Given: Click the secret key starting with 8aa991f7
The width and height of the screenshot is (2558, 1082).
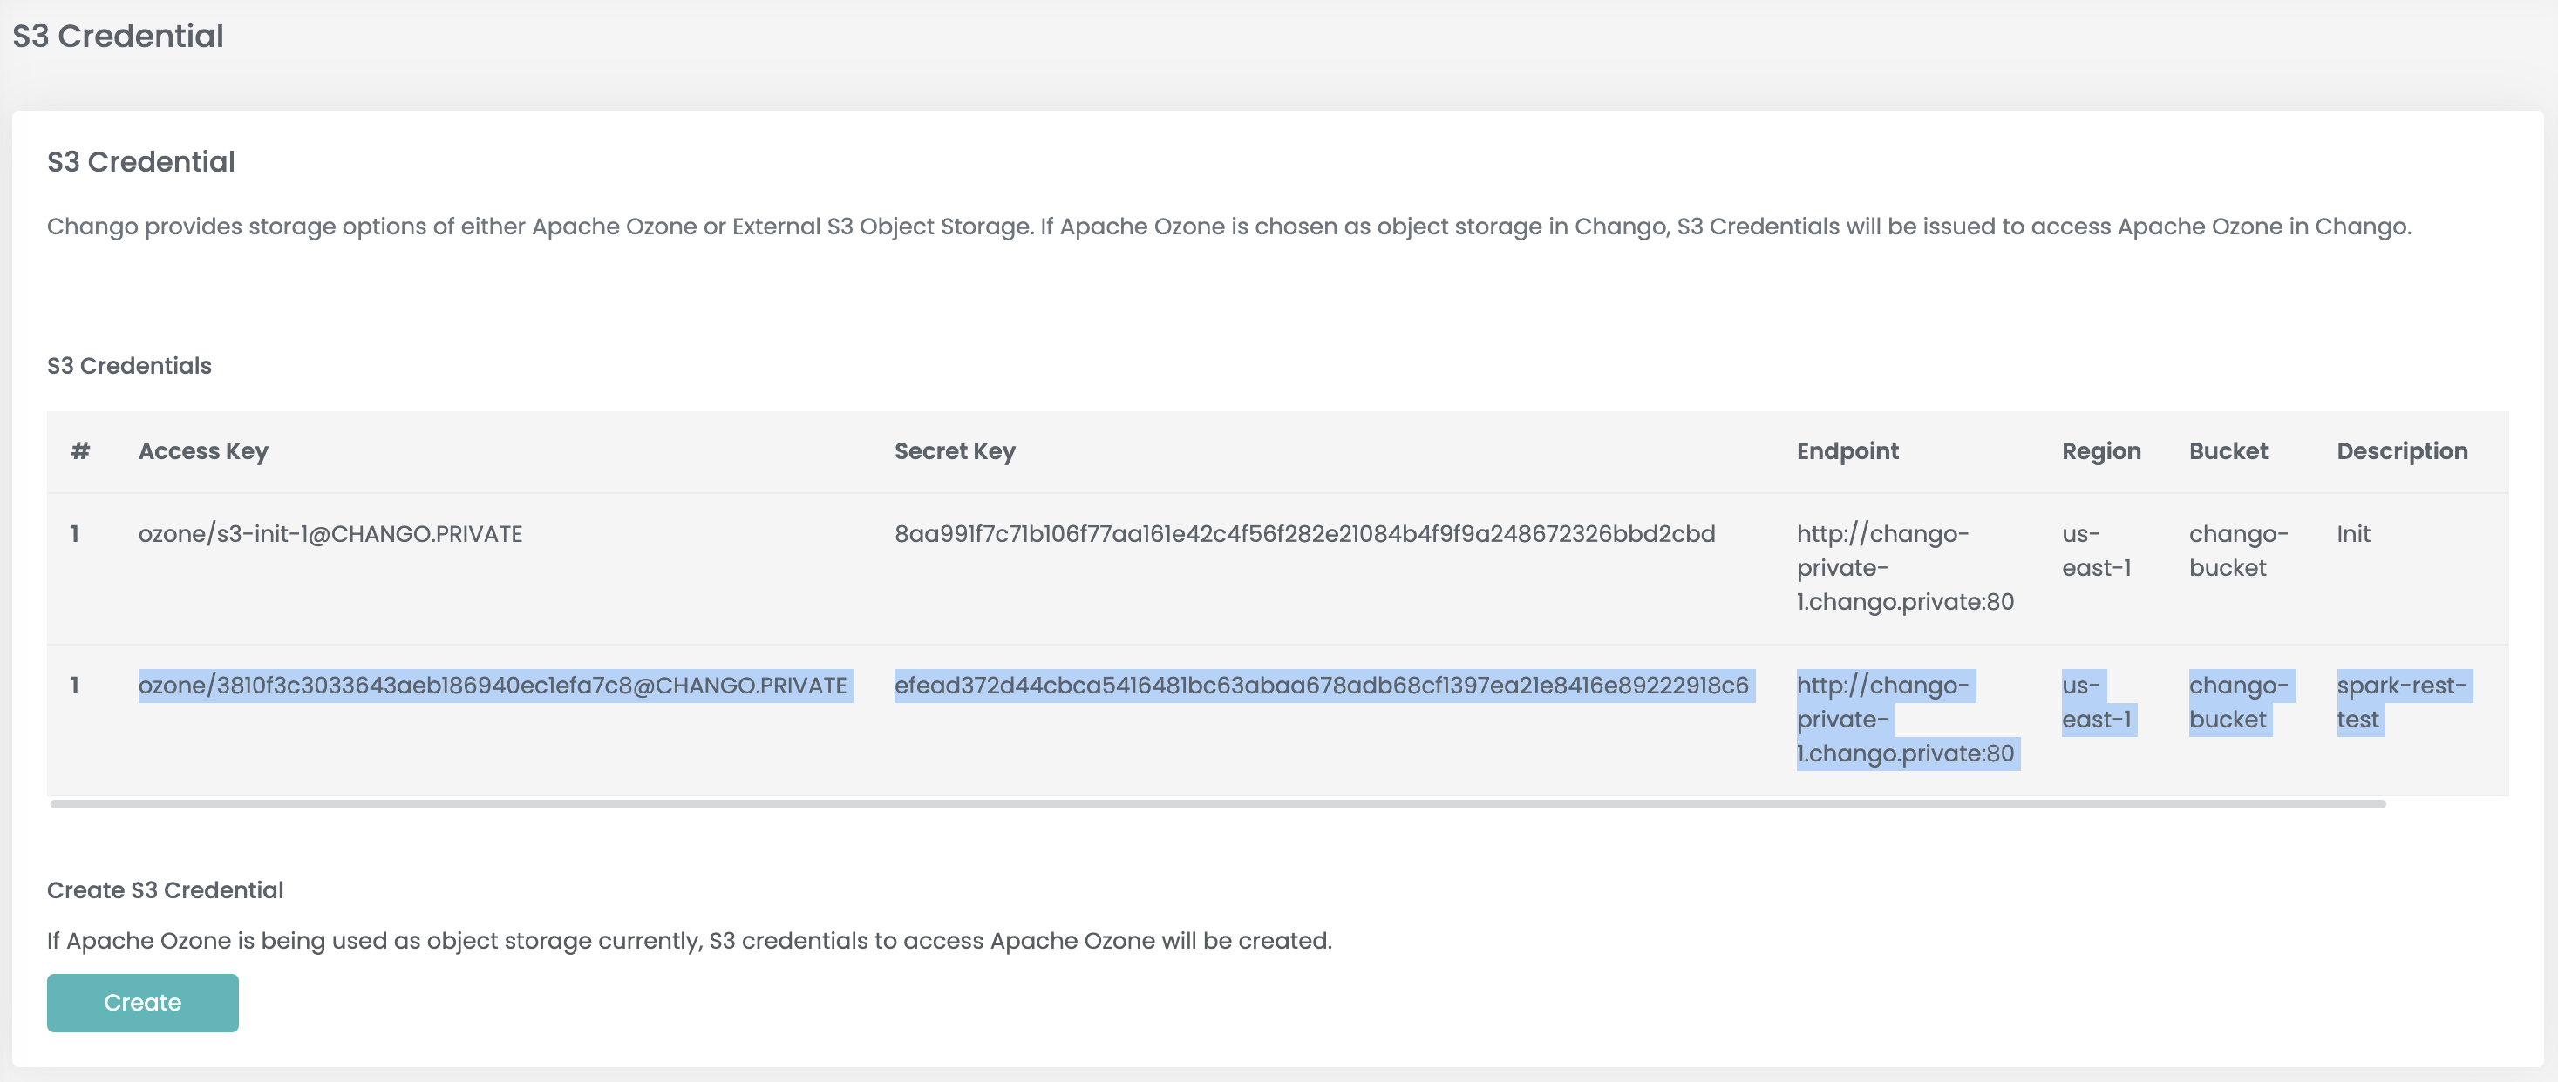Looking at the screenshot, I should 1303,534.
